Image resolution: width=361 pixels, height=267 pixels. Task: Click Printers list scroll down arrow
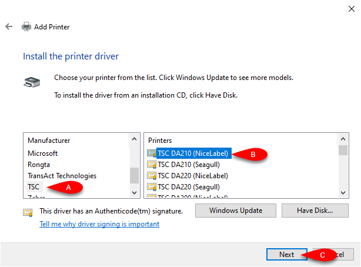click(343, 192)
